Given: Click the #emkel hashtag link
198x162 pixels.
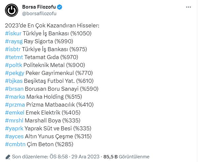Looking at the screenshot, I should [15, 113].
